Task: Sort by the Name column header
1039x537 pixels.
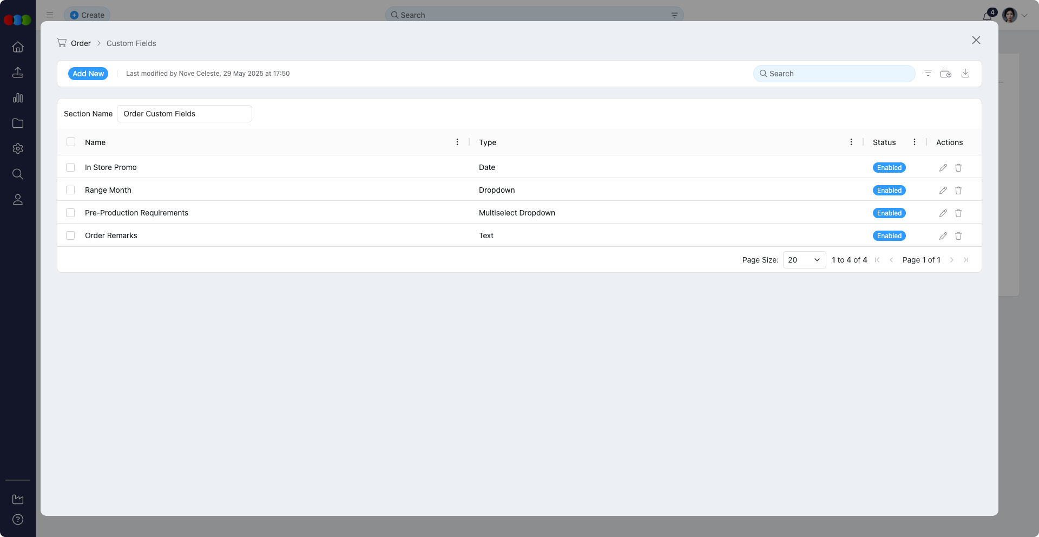Action: point(95,142)
